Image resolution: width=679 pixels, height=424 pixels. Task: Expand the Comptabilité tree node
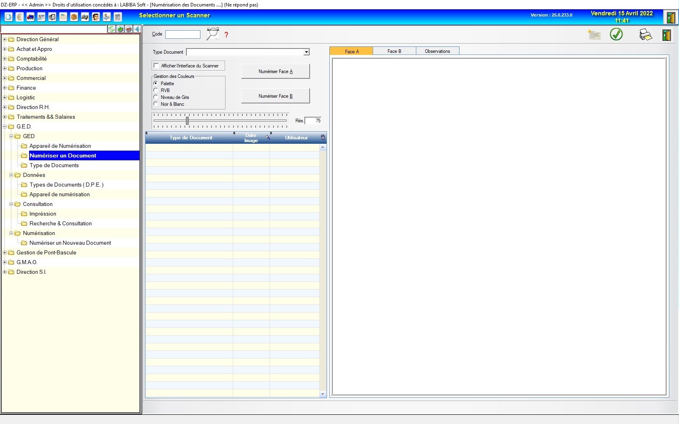tap(5, 59)
